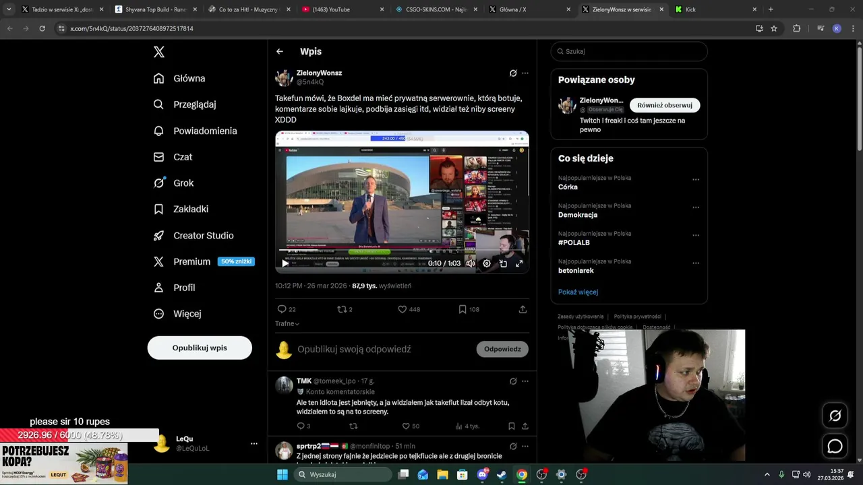Screen dimensions: 863x485
Task: View TMK reply's 4 tys. analytics
Action: (x=467, y=426)
